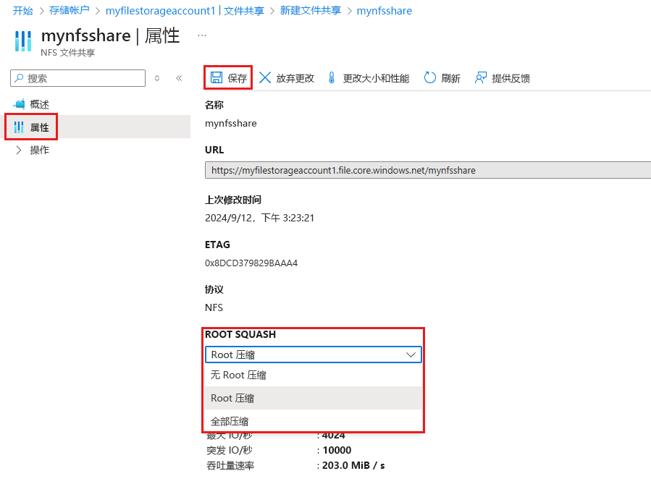651x484 pixels.
Task: Go to 存储帐户 breadcrumb
Action: tap(69, 10)
